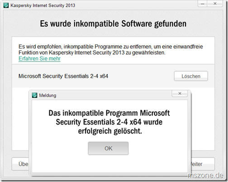This screenshot has width=228, height=182.
Task: Click the 'Es wird empfohlen, inkompatible Programme' paragraph
Action: [111, 49]
